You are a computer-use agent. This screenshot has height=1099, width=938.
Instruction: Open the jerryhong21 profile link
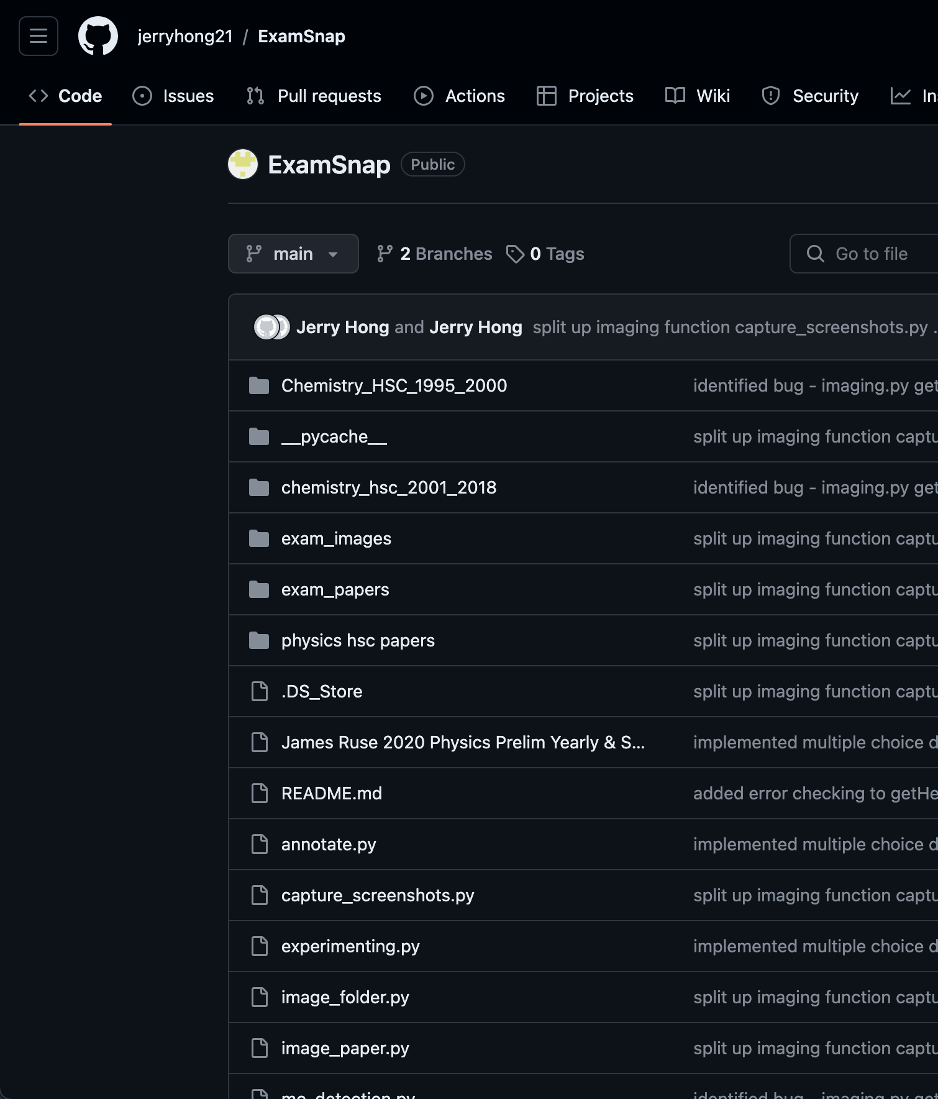185,36
